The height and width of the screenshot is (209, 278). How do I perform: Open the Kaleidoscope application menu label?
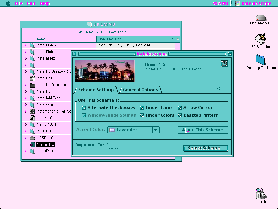coord(256,3)
